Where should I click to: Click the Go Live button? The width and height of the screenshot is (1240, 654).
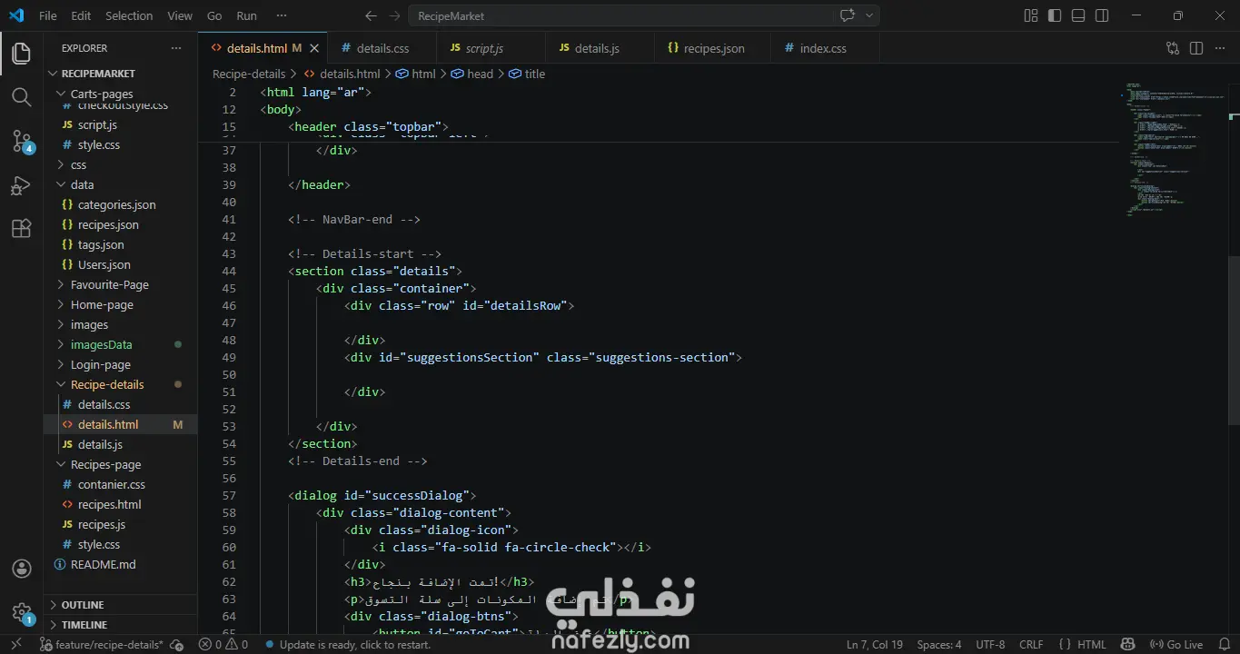coord(1176,645)
